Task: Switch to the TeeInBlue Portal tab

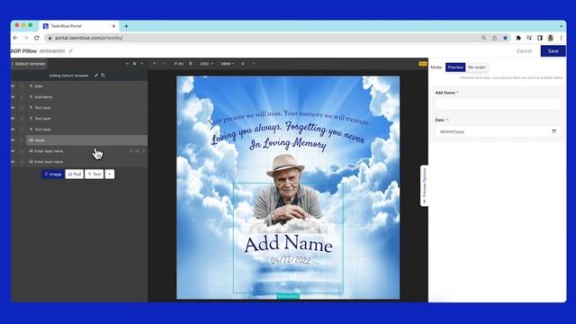Action: (78, 26)
